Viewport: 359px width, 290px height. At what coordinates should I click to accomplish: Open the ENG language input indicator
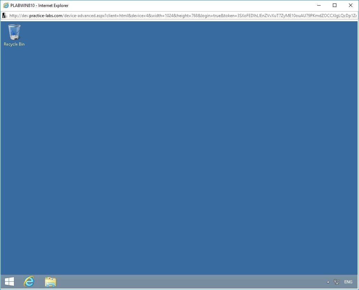tap(348, 282)
